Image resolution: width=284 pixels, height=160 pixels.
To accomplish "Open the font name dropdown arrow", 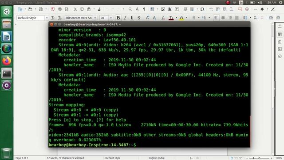I will [x=95, y=18].
